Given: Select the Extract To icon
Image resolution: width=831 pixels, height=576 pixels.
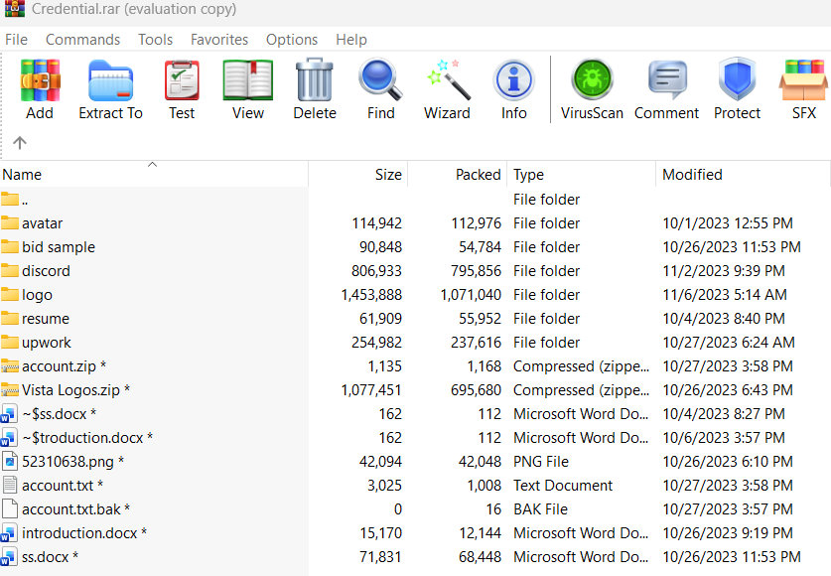Looking at the screenshot, I should click(110, 79).
